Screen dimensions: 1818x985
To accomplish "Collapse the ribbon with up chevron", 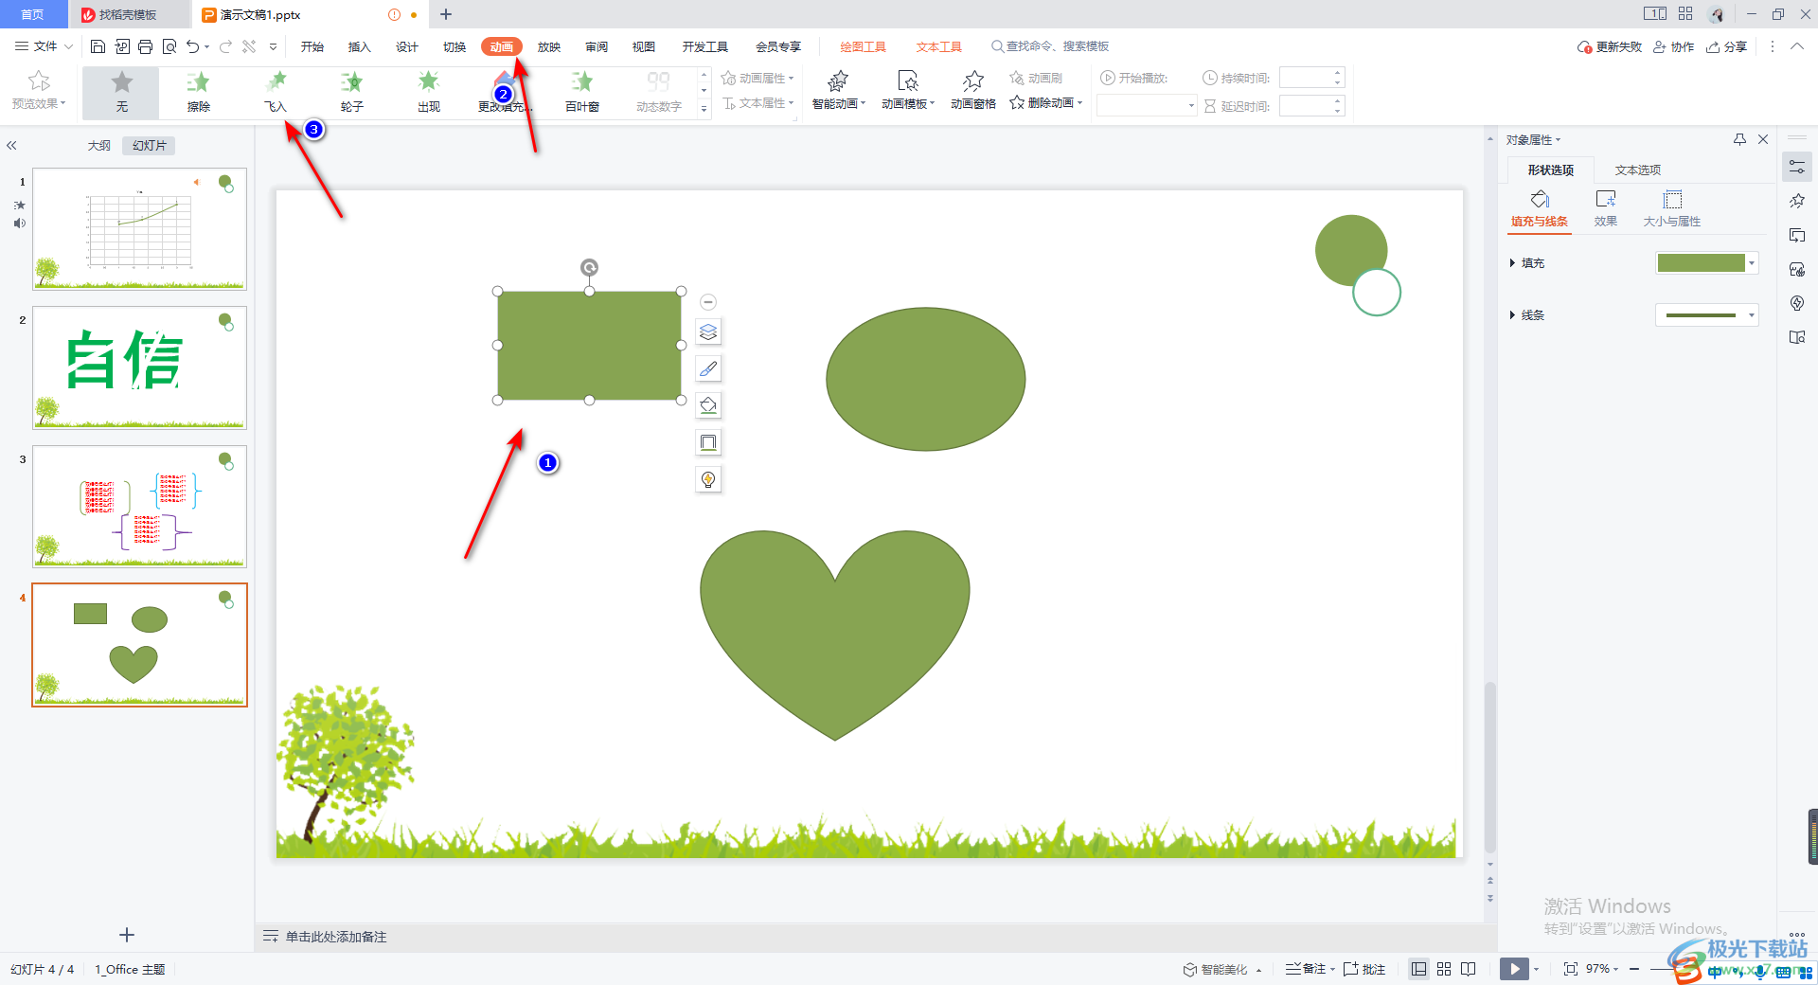I will point(1797,46).
